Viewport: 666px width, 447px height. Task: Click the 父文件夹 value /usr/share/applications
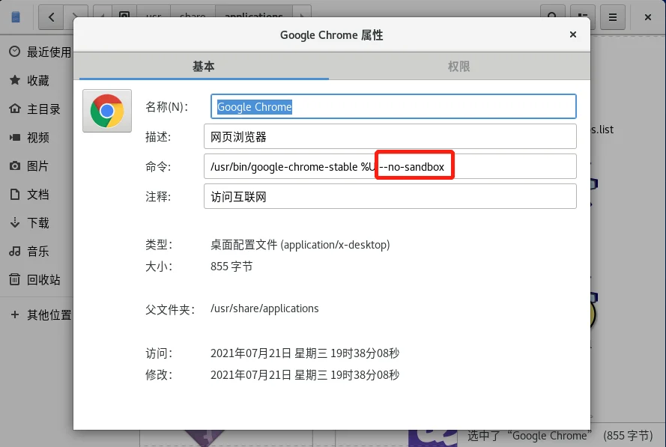[264, 308]
